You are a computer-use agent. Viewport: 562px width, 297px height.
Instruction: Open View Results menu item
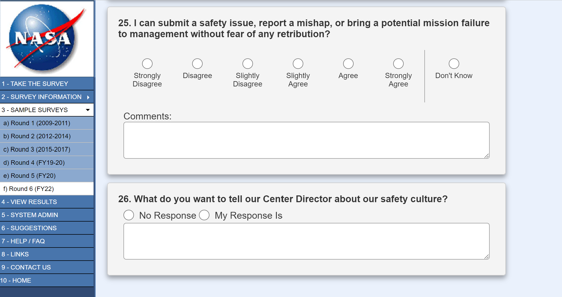click(x=29, y=202)
